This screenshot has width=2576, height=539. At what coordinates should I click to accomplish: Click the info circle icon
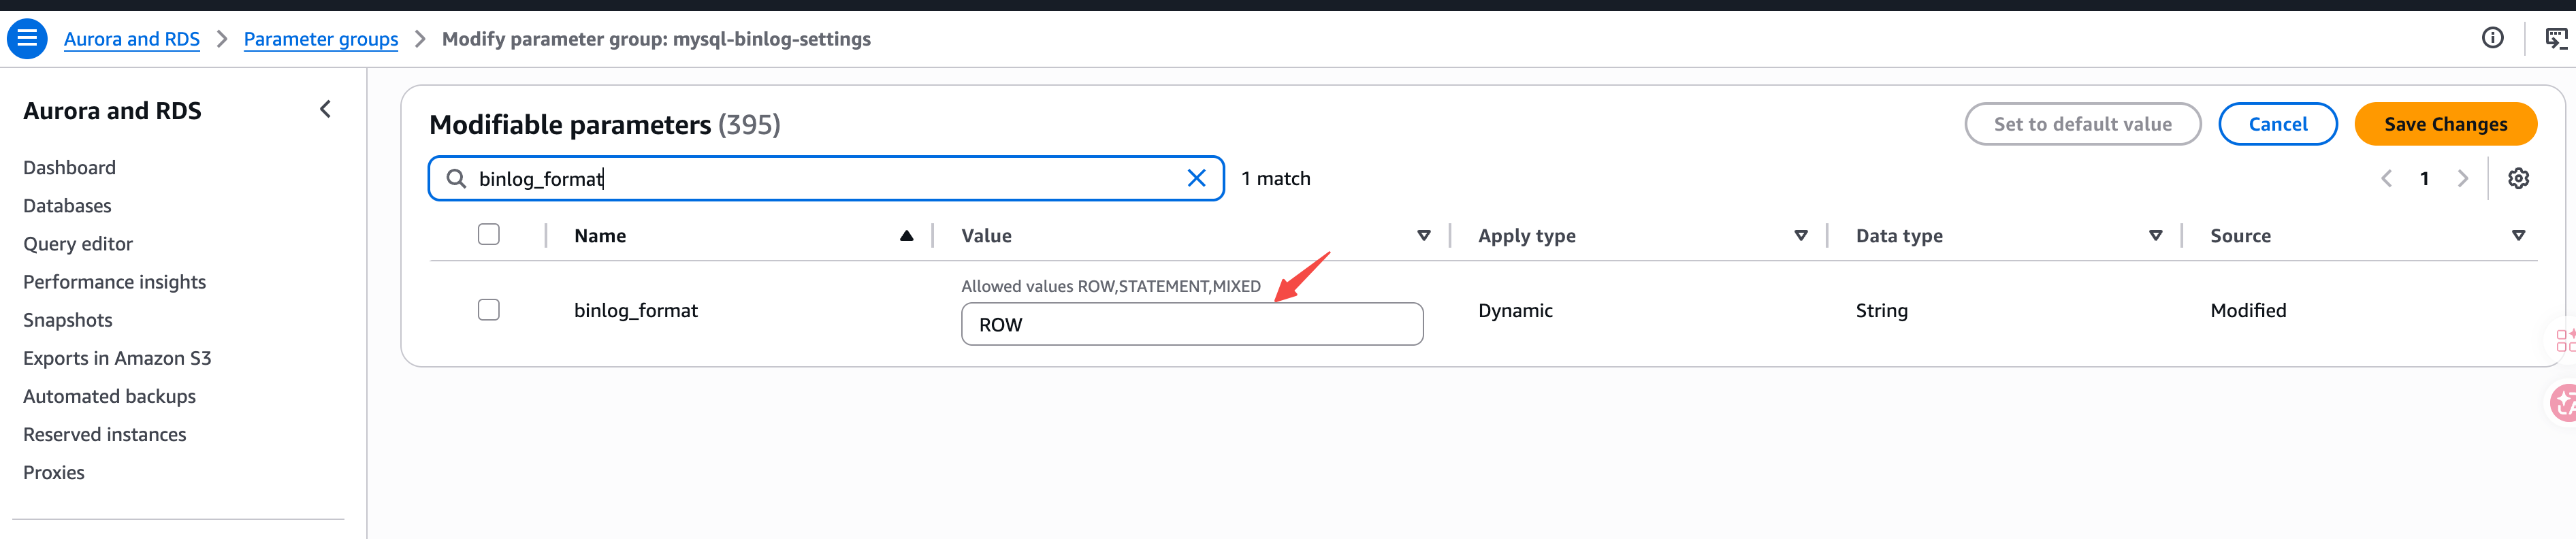[2492, 38]
